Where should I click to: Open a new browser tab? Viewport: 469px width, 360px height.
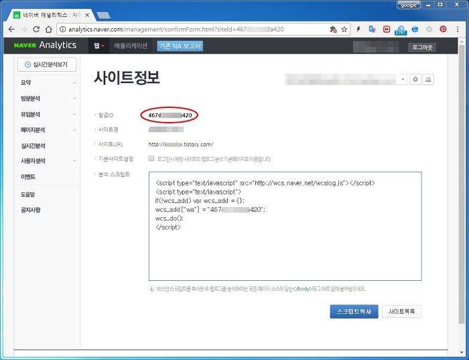(x=103, y=15)
